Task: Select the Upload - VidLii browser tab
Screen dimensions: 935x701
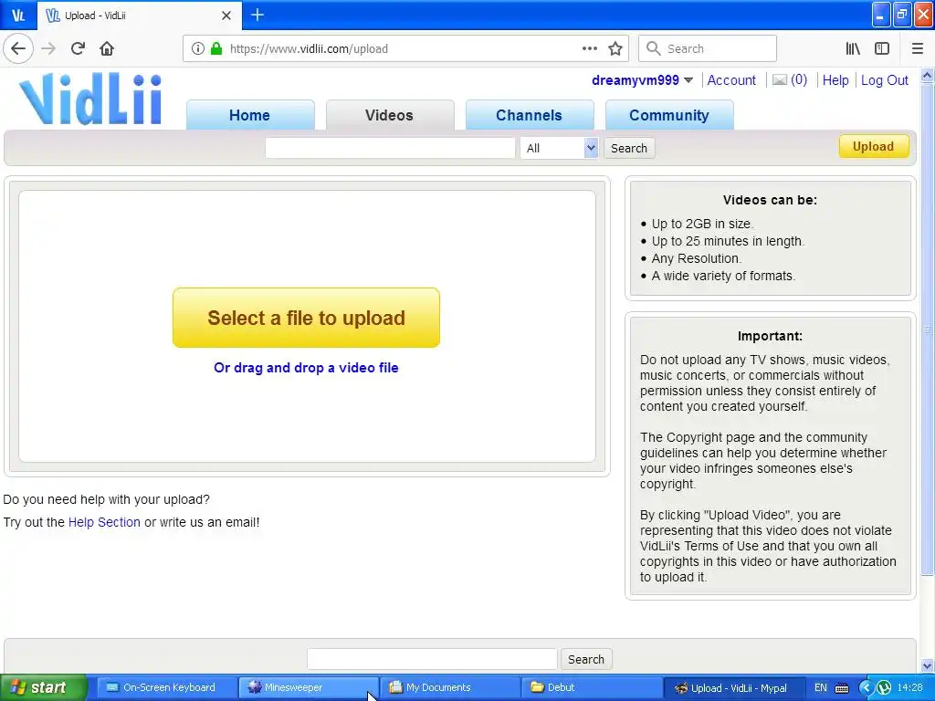Action: click(x=140, y=16)
